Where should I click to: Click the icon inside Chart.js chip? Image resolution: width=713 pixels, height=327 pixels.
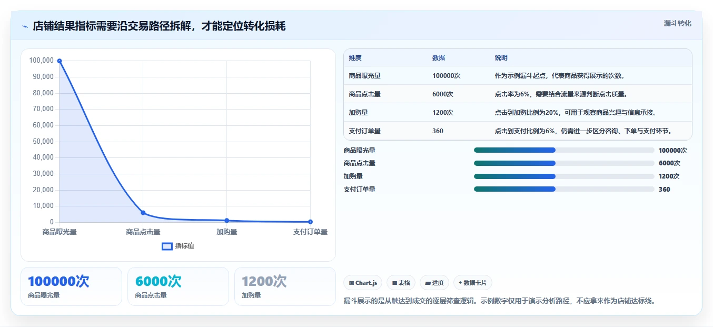(351, 283)
